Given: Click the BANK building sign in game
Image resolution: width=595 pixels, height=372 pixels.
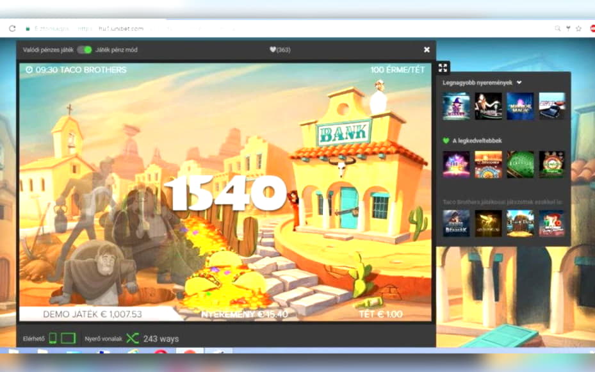Looking at the screenshot, I should coord(343,133).
